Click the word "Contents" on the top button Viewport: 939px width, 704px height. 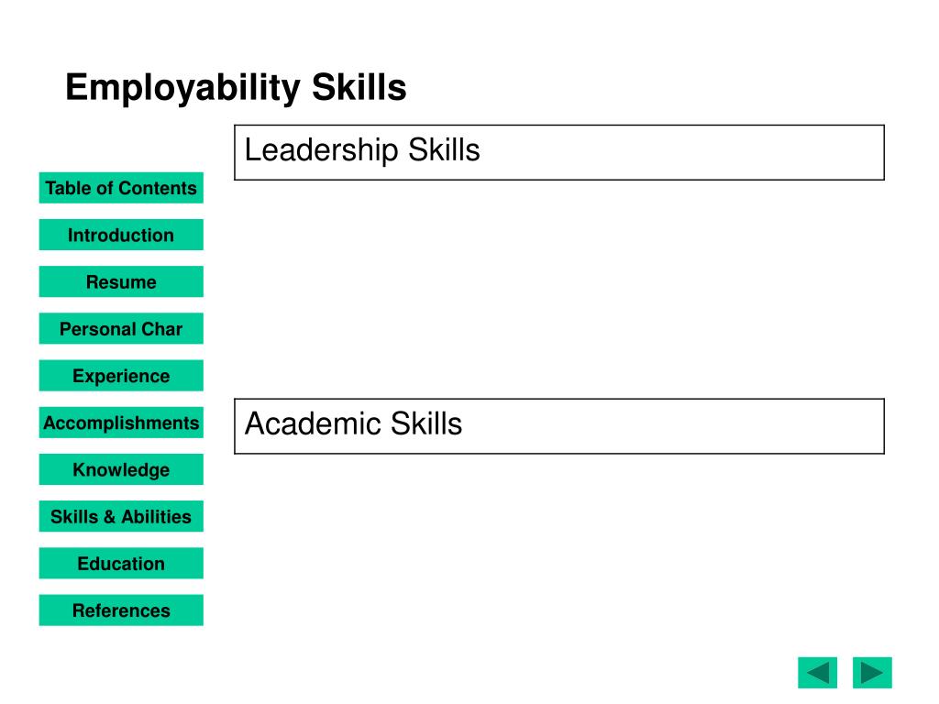[166, 188]
